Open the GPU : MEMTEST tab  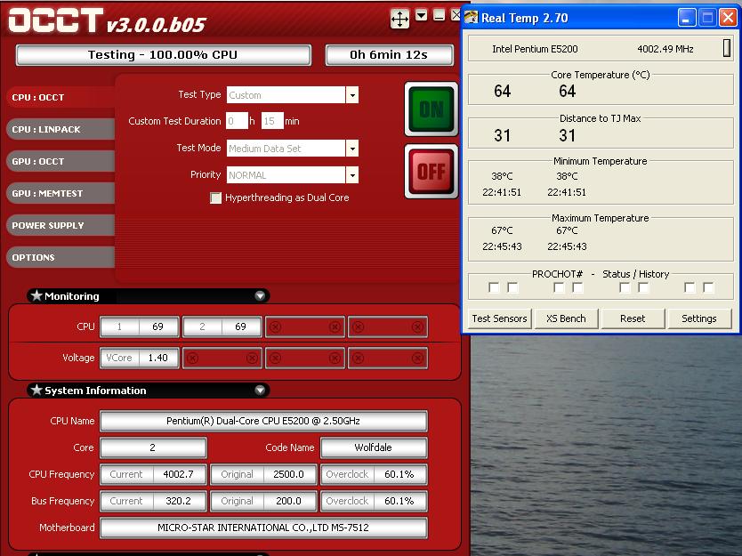60,194
